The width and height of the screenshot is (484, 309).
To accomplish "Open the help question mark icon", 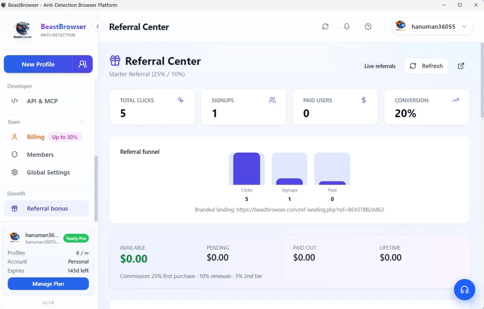I will [368, 27].
